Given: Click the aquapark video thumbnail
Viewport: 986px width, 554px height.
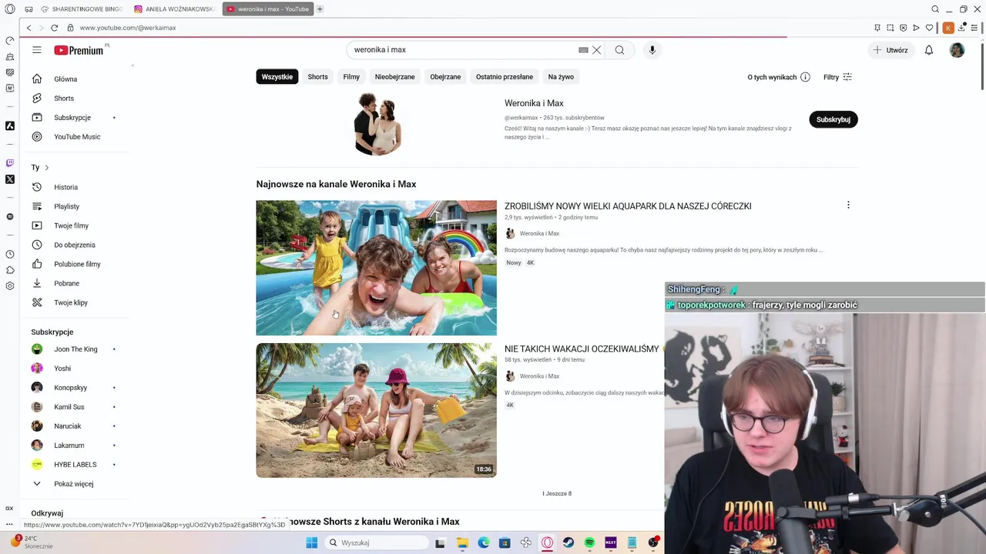Looking at the screenshot, I should (377, 268).
